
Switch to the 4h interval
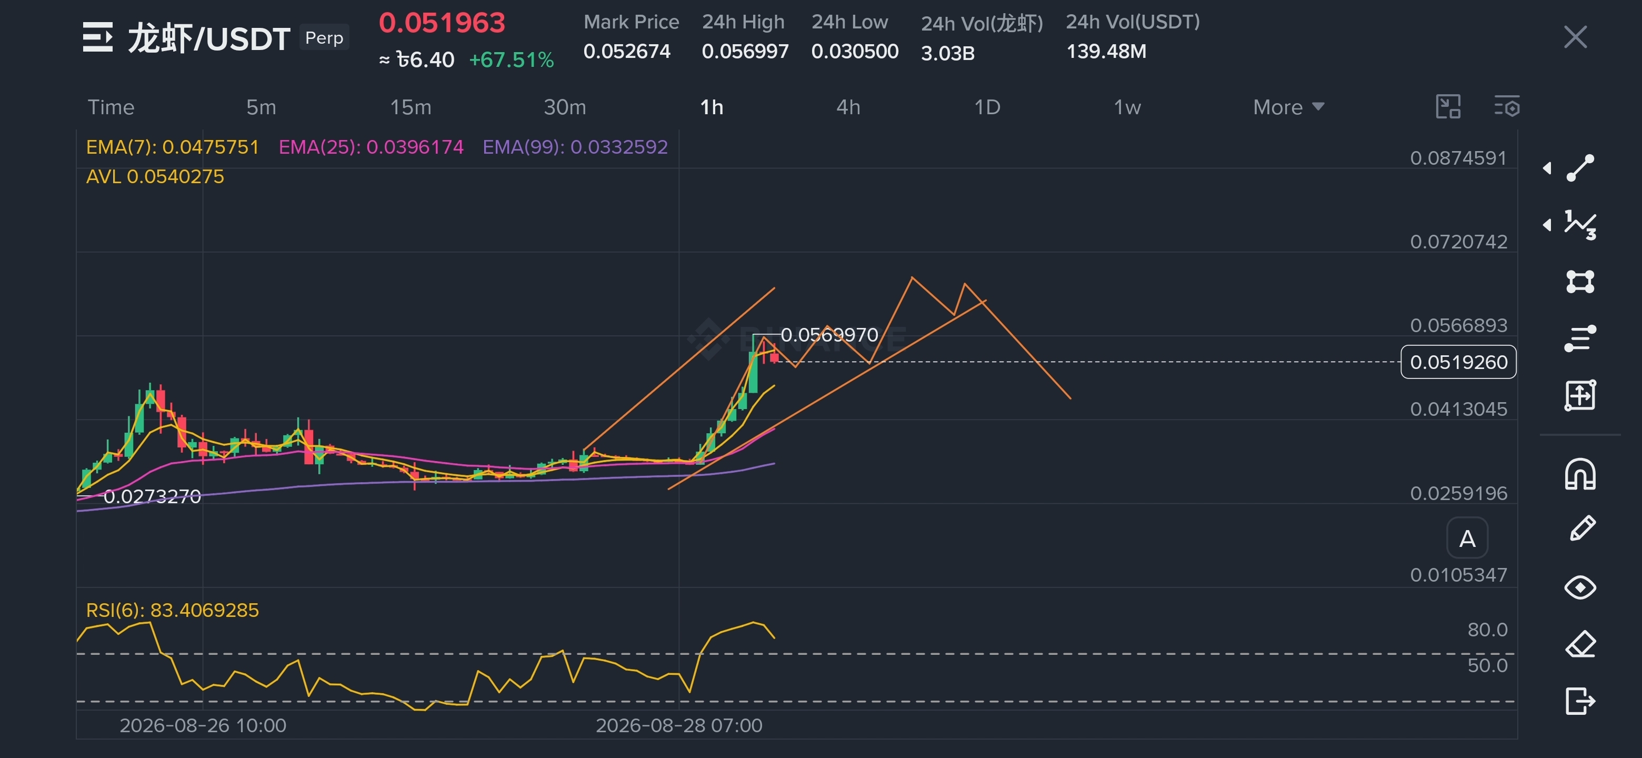tap(848, 107)
